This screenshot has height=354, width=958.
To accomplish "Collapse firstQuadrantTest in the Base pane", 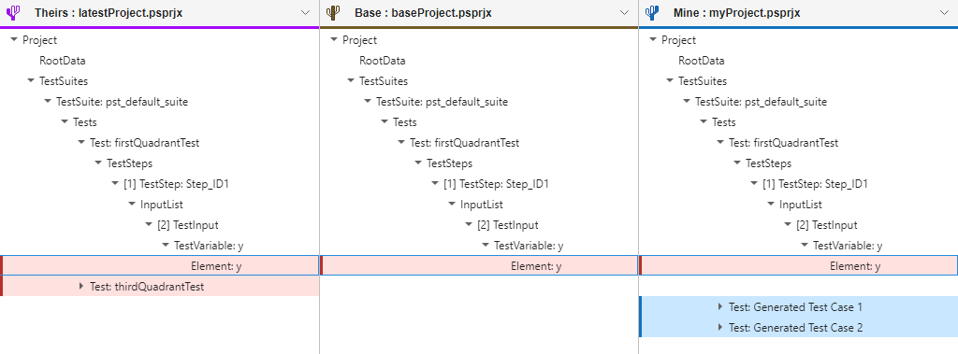I will pyautogui.click(x=401, y=142).
